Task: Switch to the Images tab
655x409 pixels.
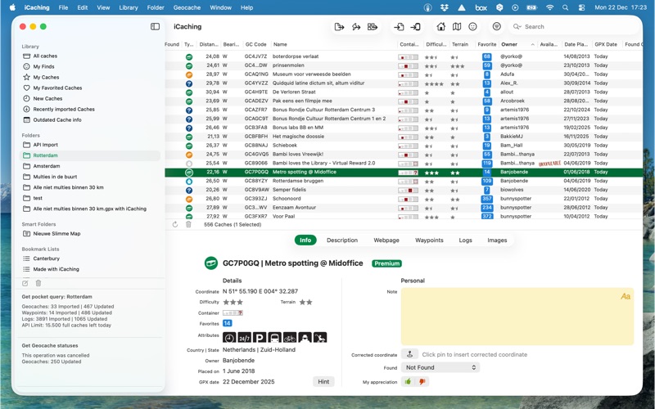Action: tap(497, 240)
